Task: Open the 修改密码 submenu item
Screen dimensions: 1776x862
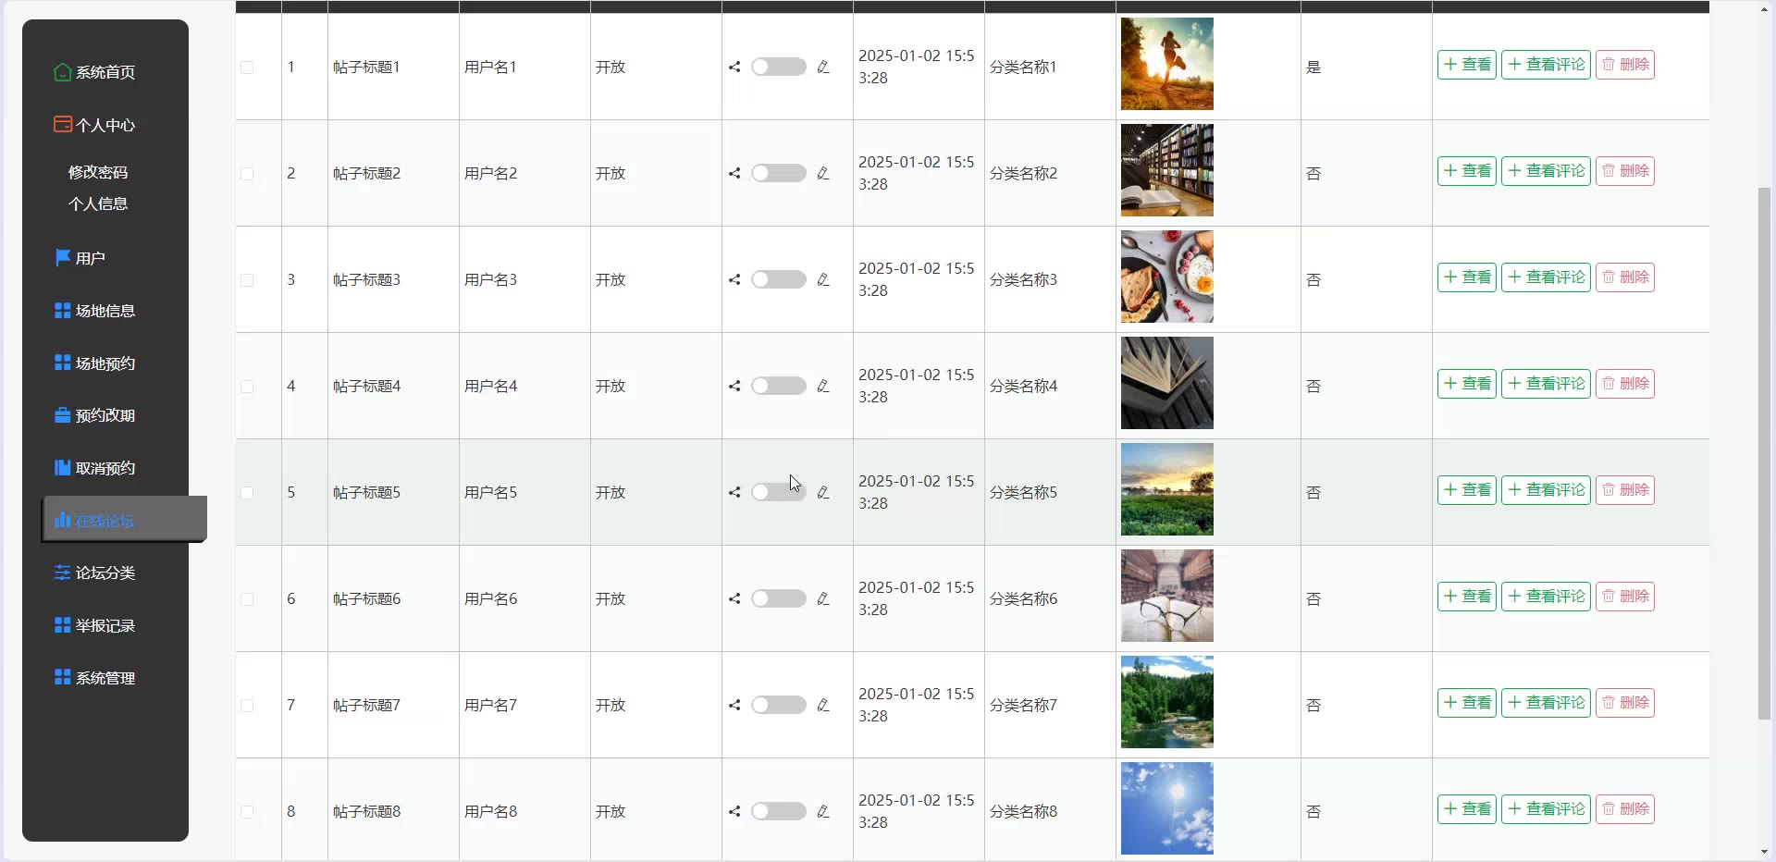Action: tap(98, 172)
